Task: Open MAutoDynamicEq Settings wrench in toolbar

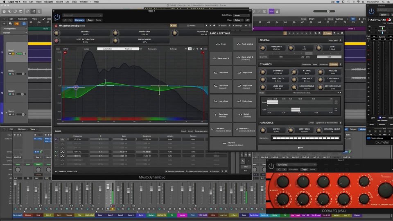Action: pyautogui.click(x=237, y=25)
